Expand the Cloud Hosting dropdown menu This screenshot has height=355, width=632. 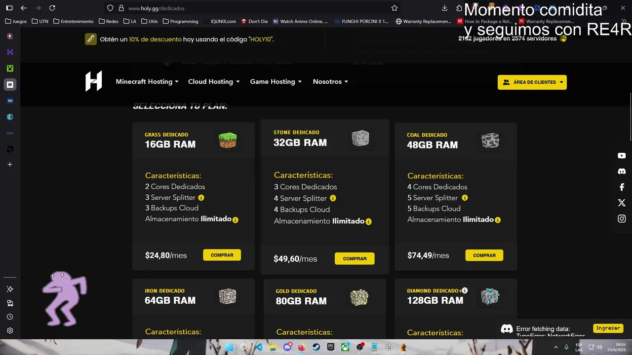pos(214,82)
